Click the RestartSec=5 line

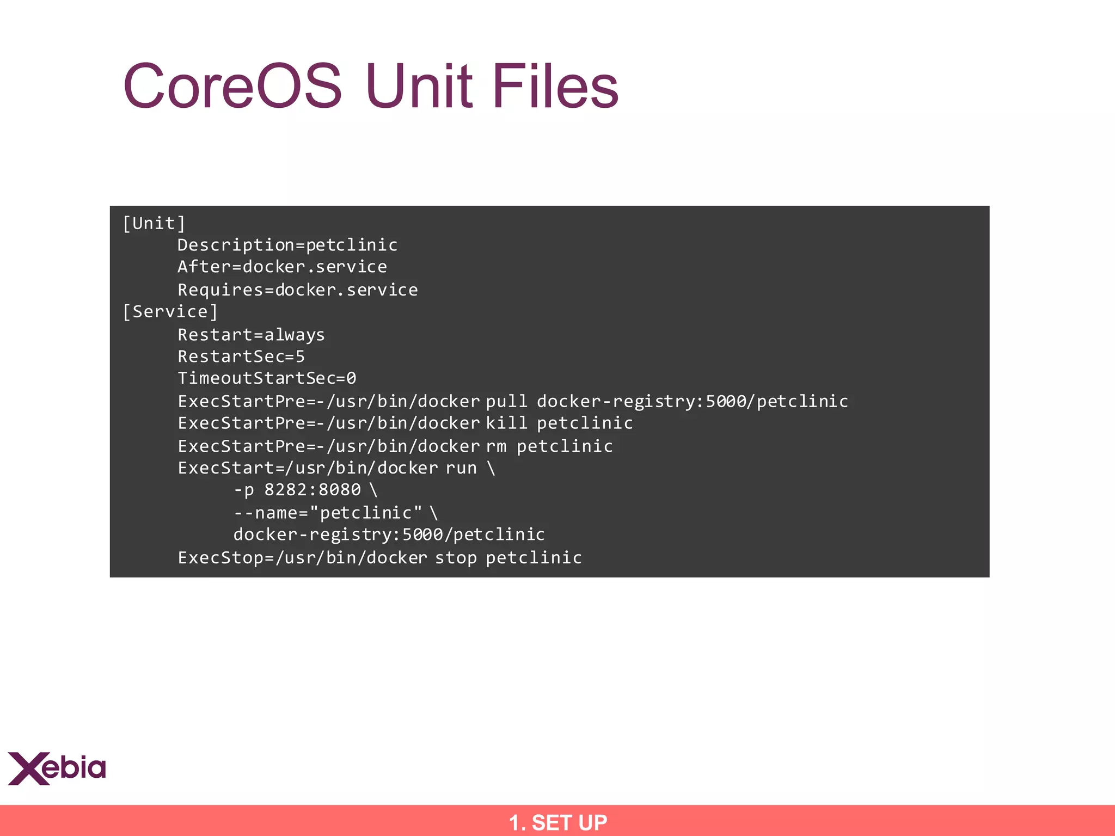(x=241, y=356)
